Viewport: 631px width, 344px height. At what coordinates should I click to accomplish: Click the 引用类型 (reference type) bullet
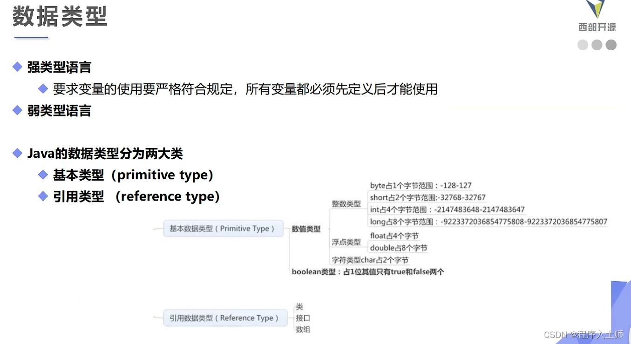click(136, 196)
